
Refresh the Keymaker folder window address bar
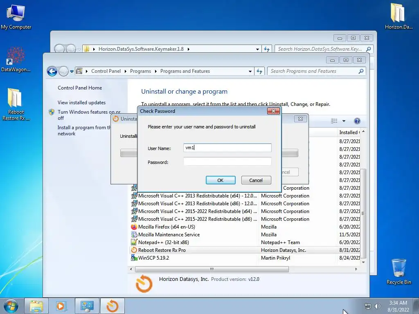(267, 49)
